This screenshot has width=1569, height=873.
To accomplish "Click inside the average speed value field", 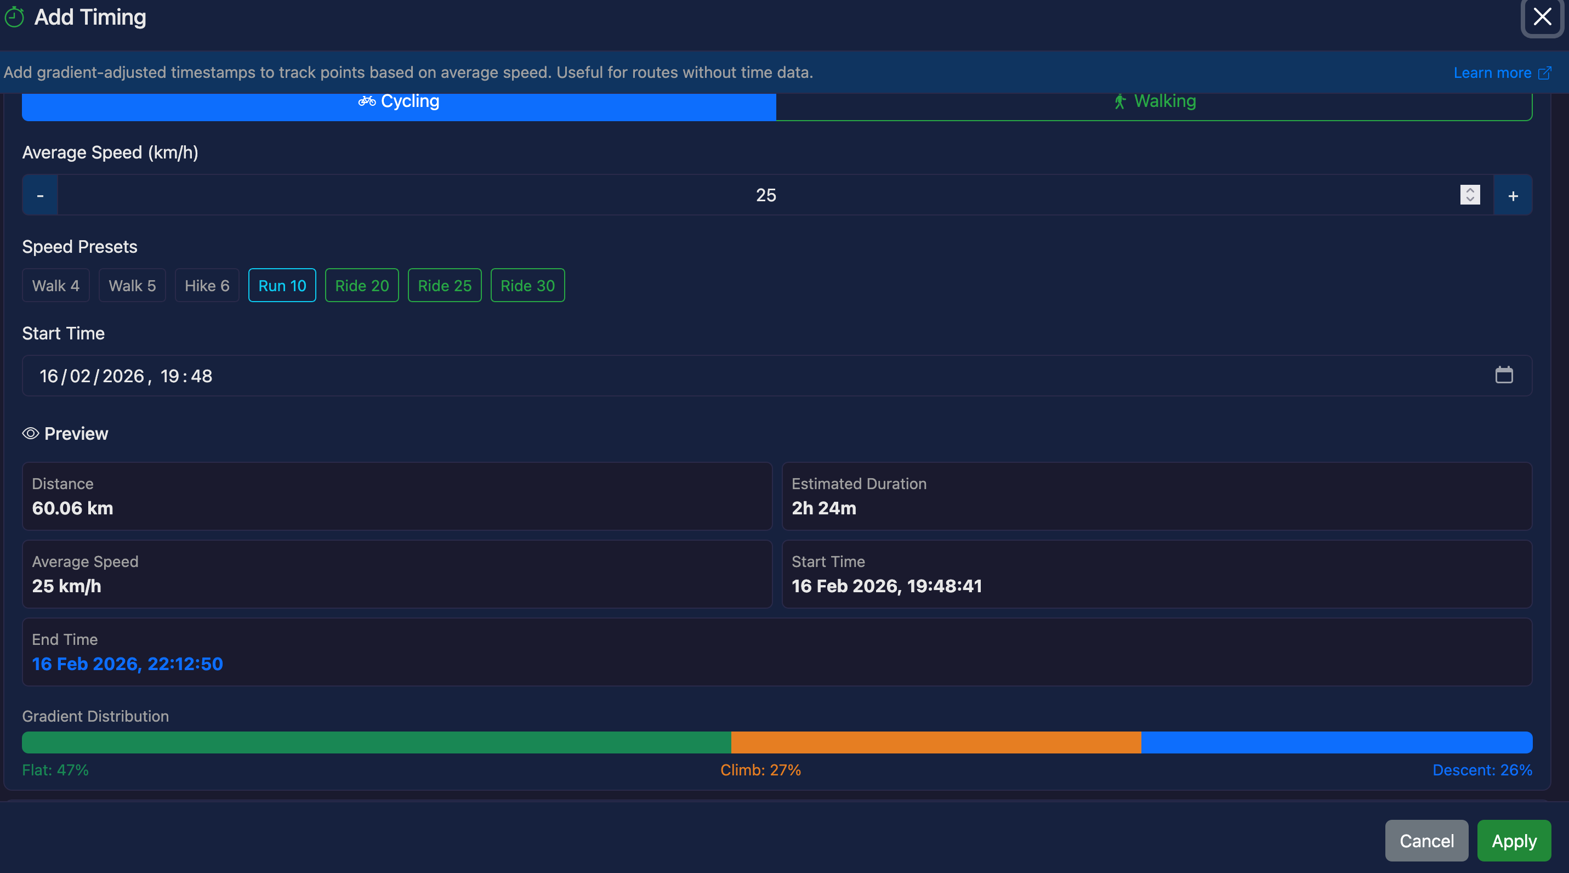I will pos(766,195).
